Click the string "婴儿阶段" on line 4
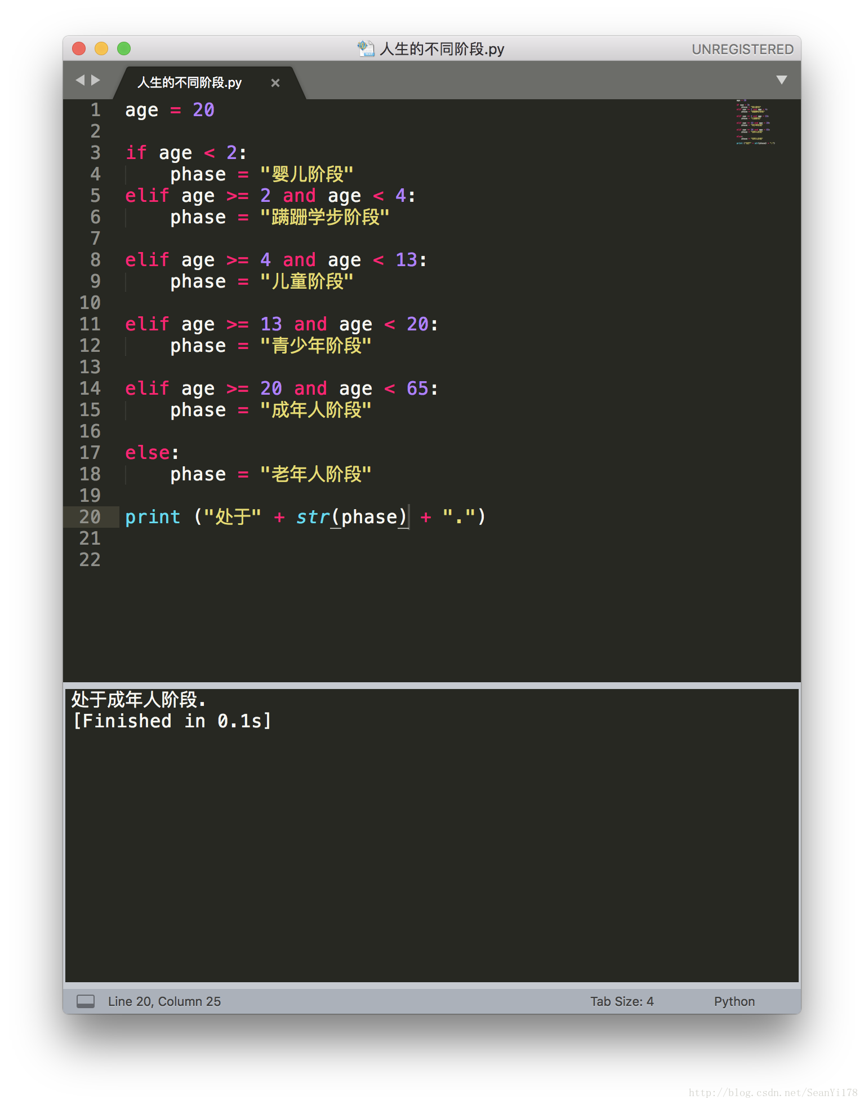Image resolution: width=864 pixels, height=1104 pixels. click(x=307, y=174)
